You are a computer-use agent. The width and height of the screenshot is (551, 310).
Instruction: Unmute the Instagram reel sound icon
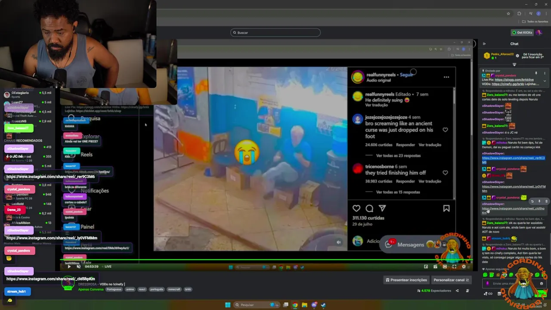338,242
